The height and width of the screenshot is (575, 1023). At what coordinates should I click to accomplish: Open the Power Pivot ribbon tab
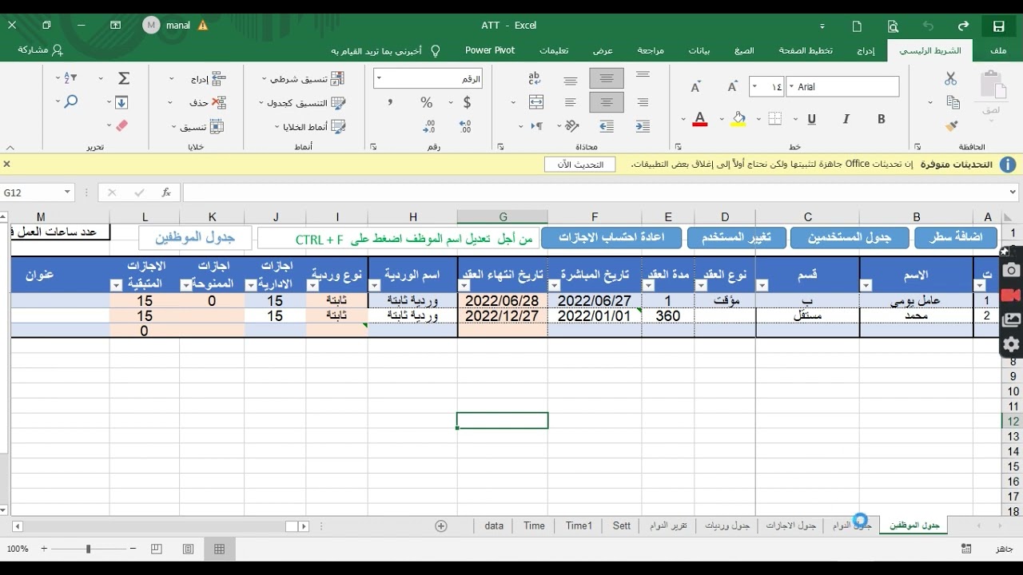pos(490,50)
